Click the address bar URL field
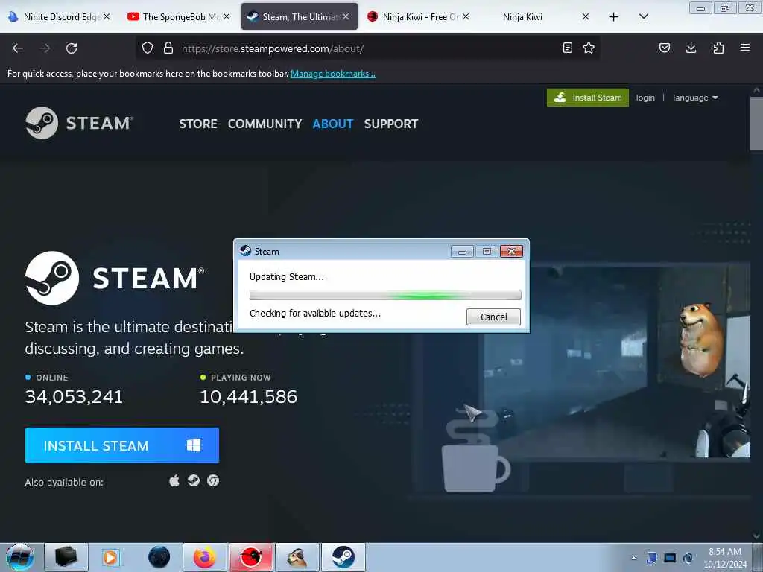 [367, 48]
